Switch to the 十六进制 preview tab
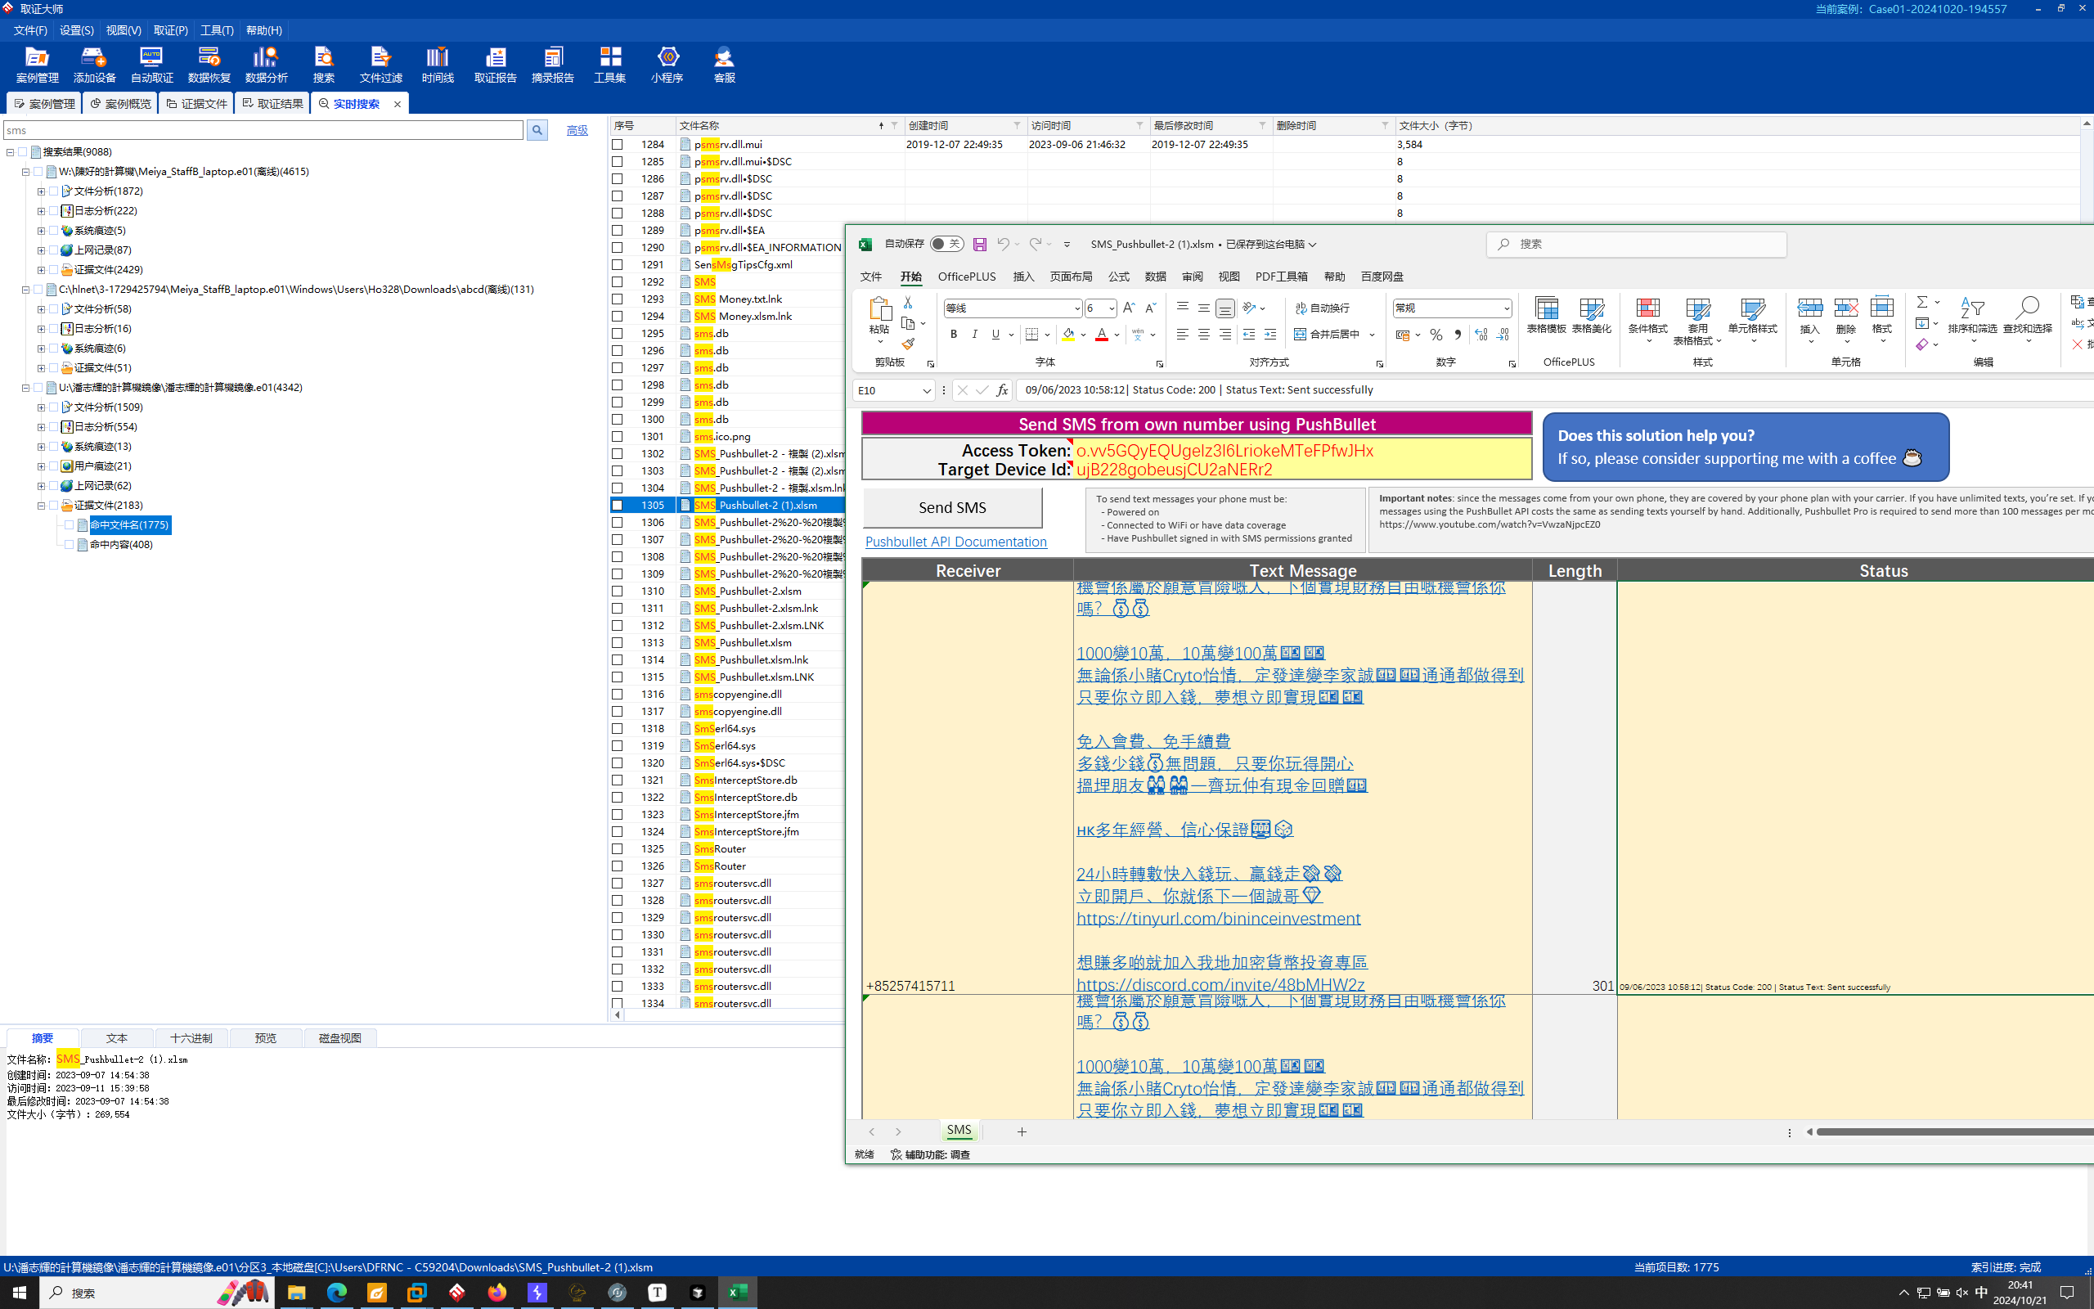The width and height of the screenshot is (2094, 1309). tap(191, 1038)
